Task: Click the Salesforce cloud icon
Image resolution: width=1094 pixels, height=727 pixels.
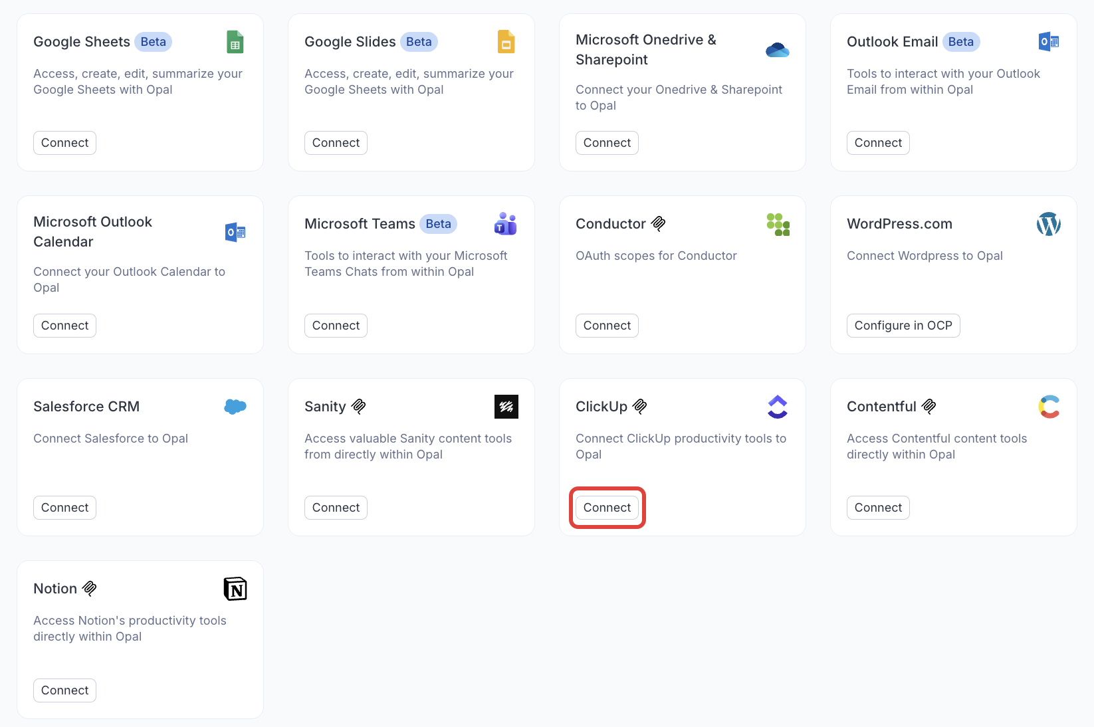Action: pos(235,407)
